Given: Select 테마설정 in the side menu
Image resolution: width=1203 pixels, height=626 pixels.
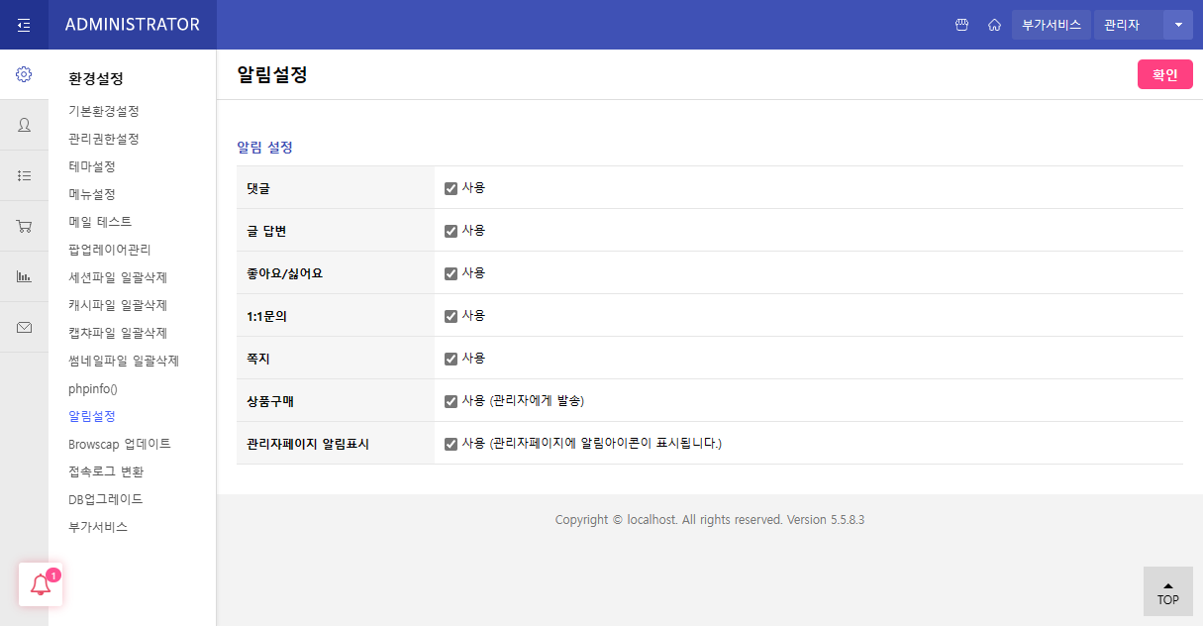Looking at the screenshot, I should [92, 166].
